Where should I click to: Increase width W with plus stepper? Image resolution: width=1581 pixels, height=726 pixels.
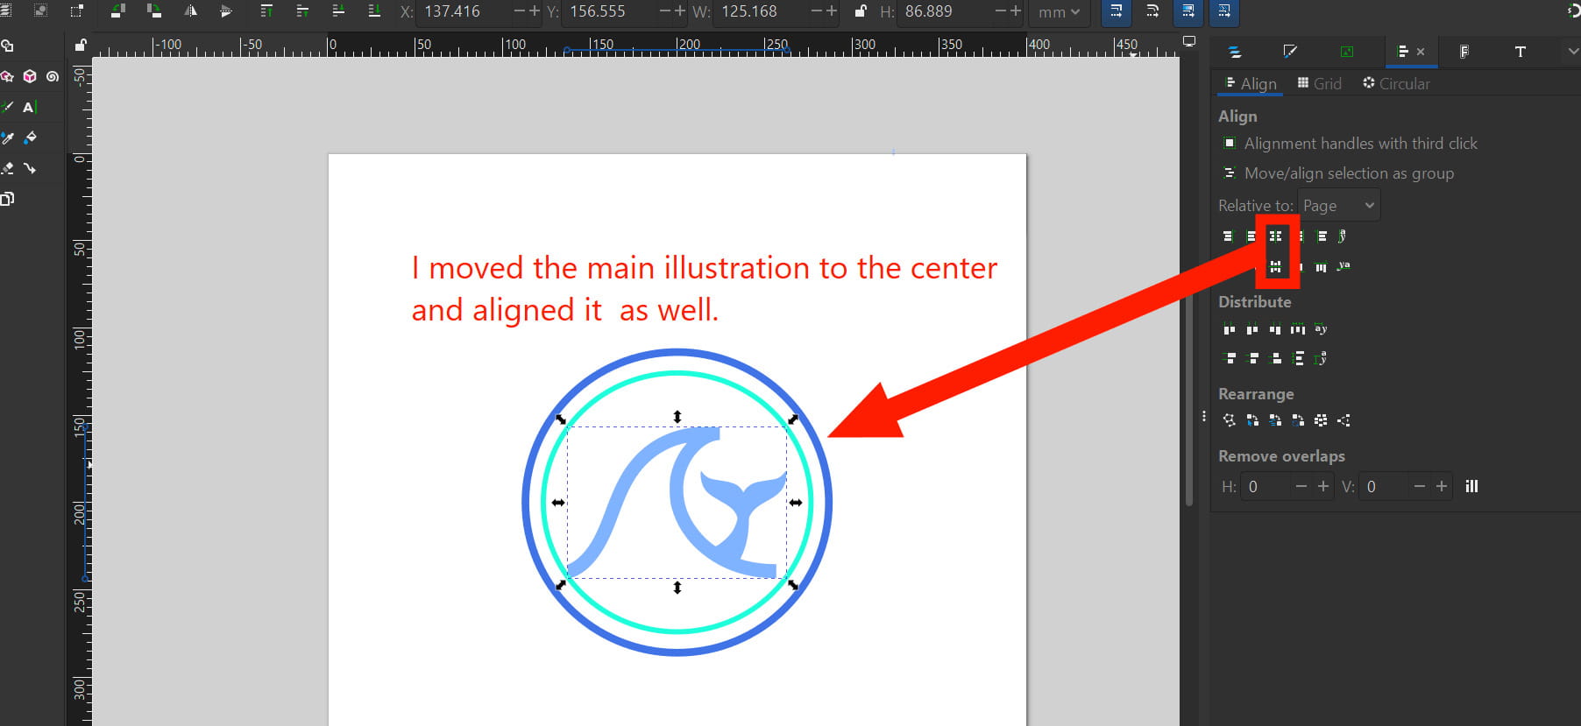click(x=832, y=11)
